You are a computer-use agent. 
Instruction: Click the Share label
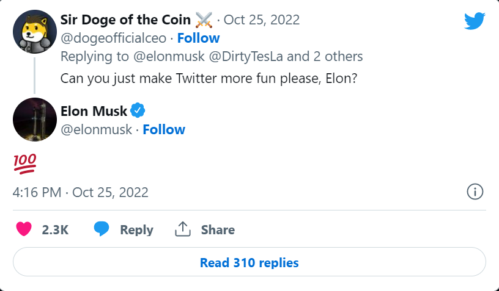tap(218, 230)
